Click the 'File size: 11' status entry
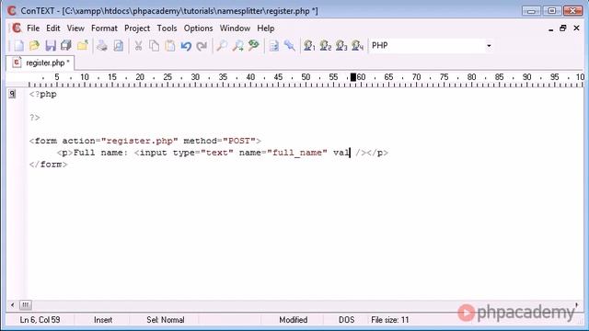The width and height of the screenshot is (589, 331). pyautogui.click(x=390, y=320)
